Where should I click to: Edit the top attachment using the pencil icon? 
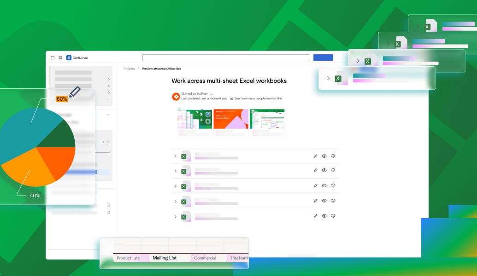pos(315,156)
